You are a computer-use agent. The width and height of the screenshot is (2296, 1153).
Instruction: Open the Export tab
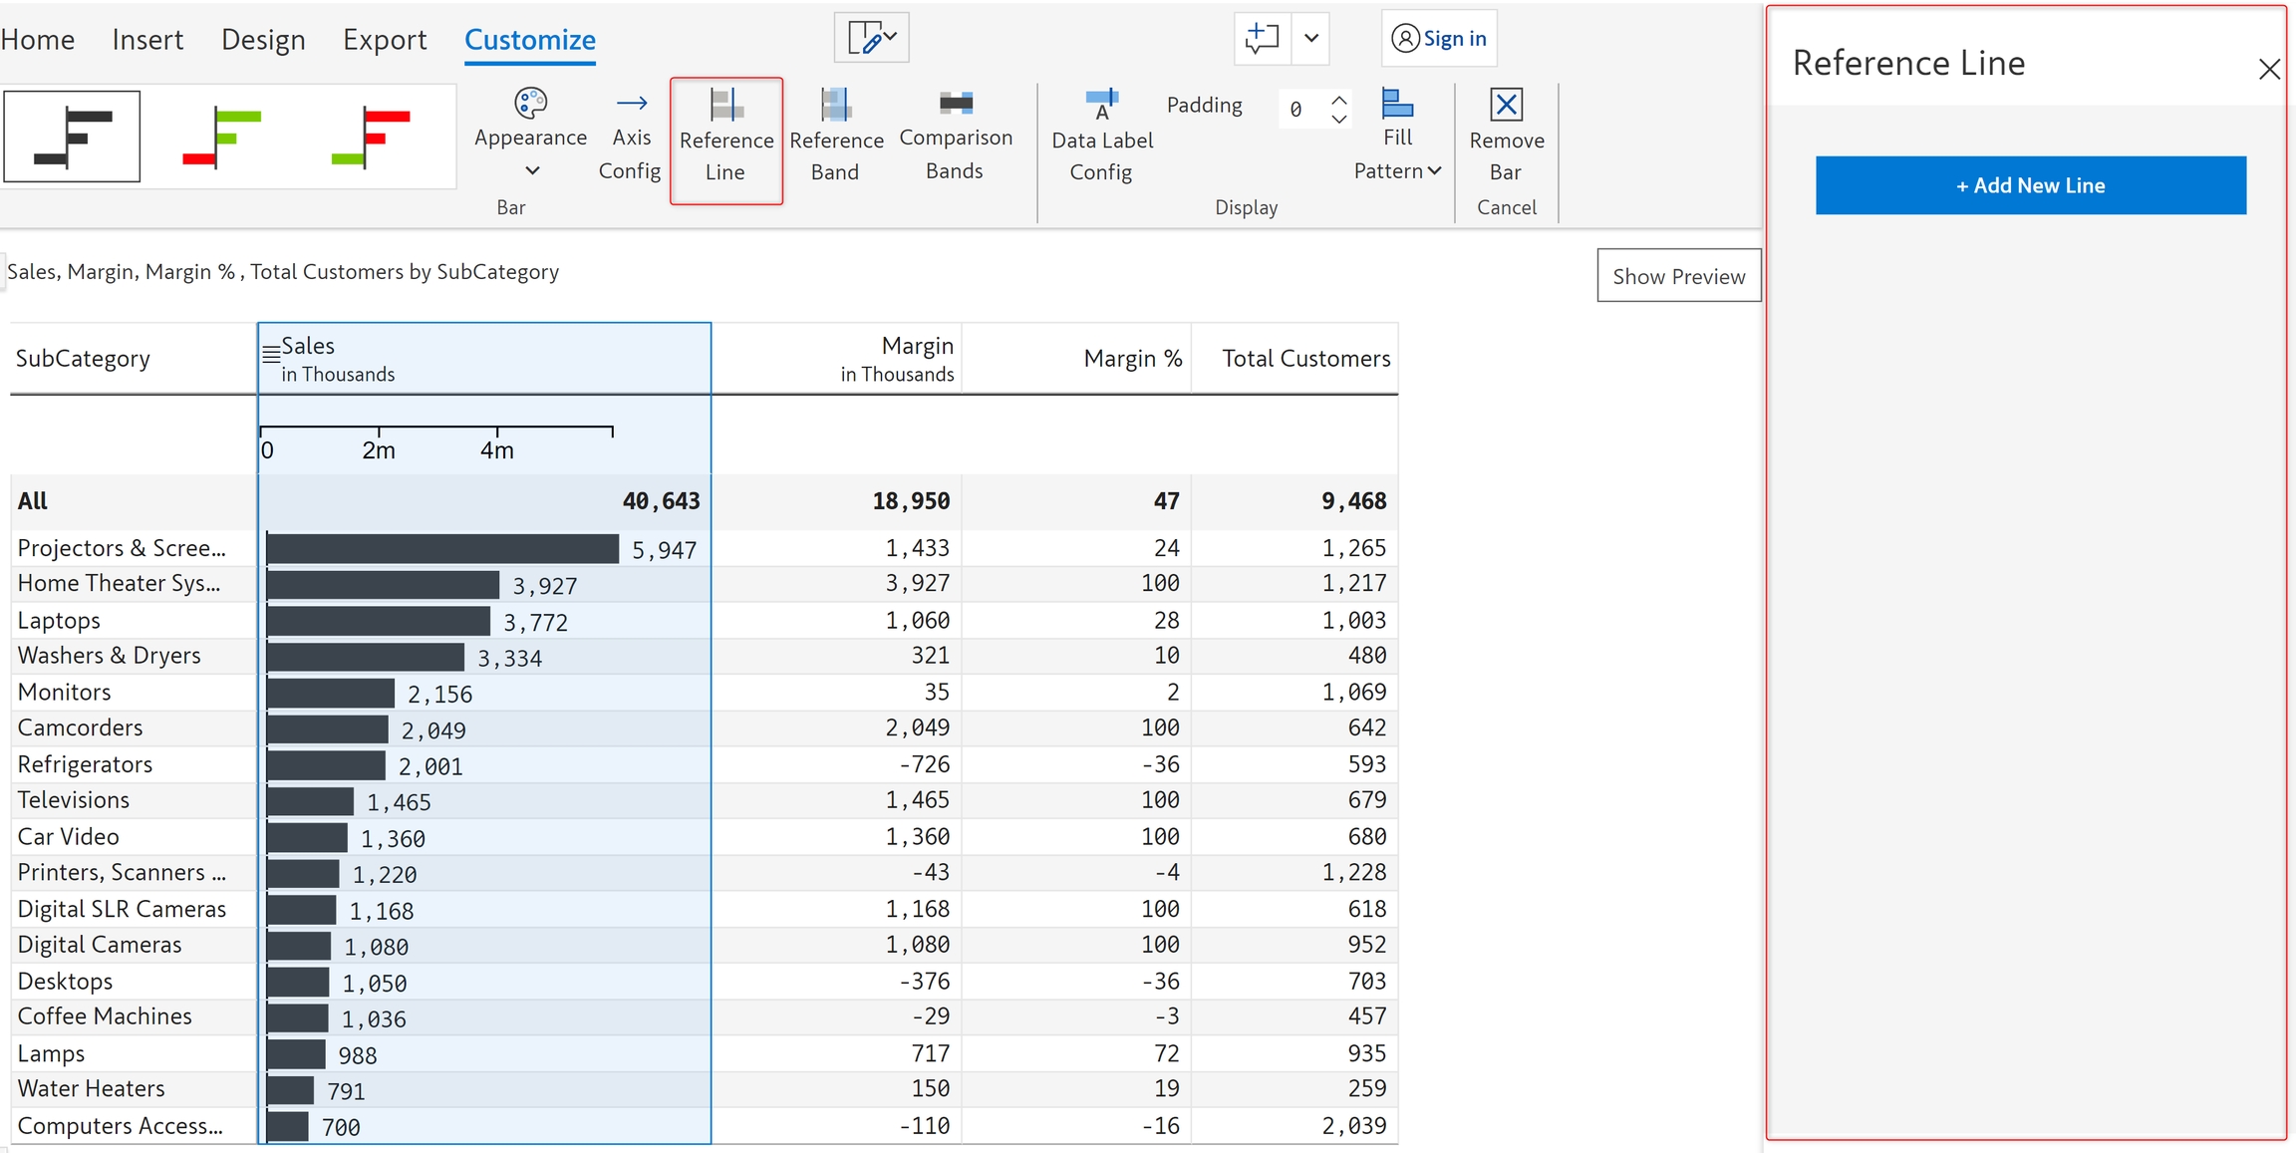coord(385,40)
